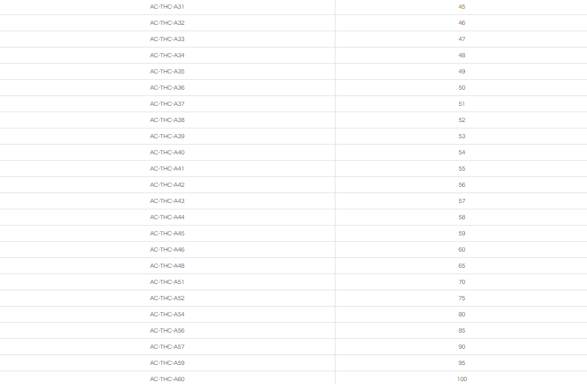Click the AC-THC-A35 row label
Viewport: 587px width, 384px height.
(167, 72)
